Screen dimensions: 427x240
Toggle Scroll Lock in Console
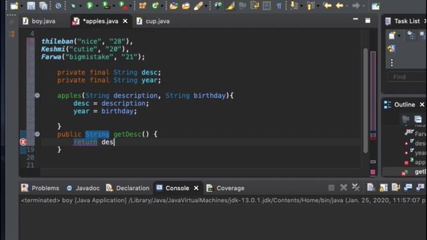384,187
